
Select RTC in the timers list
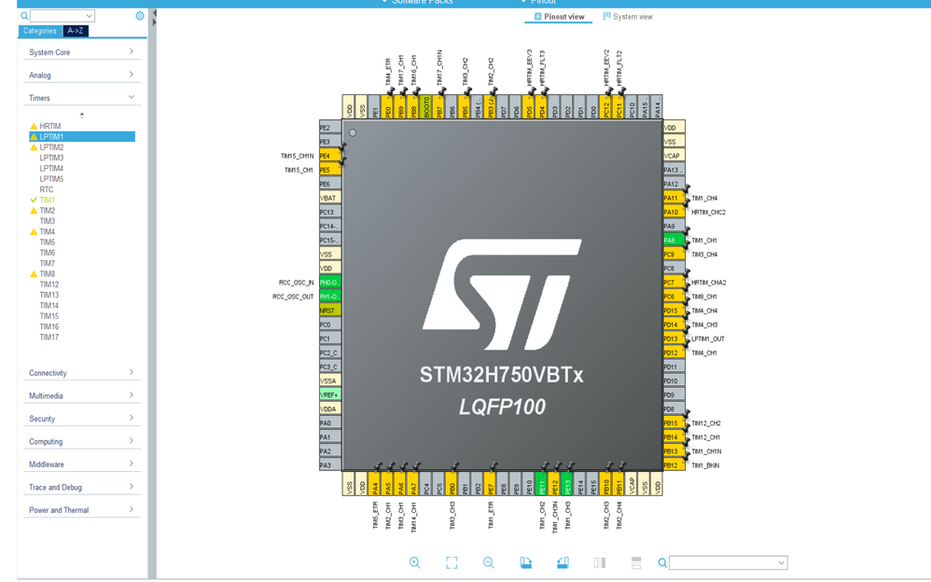pyautogui.click(x=47, y=189)
